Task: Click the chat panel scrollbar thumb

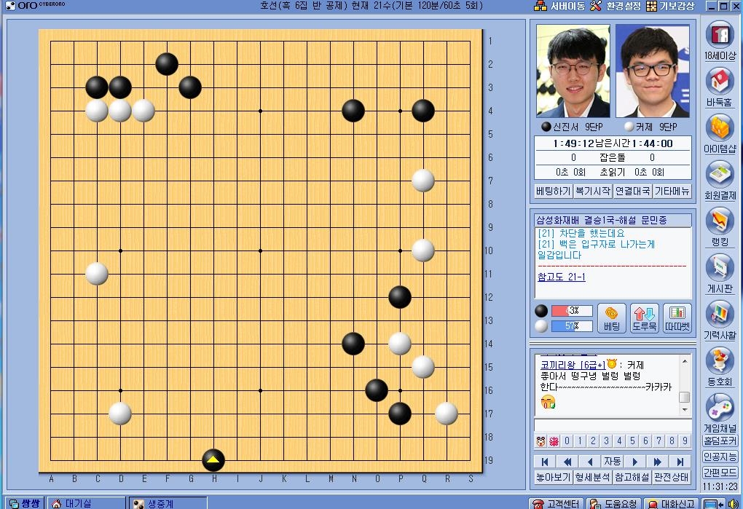Action: click(x=684, y=397)
